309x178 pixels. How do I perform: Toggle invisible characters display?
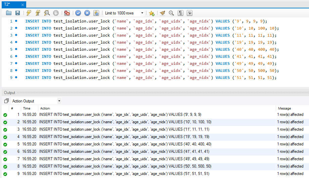(180, 13)
